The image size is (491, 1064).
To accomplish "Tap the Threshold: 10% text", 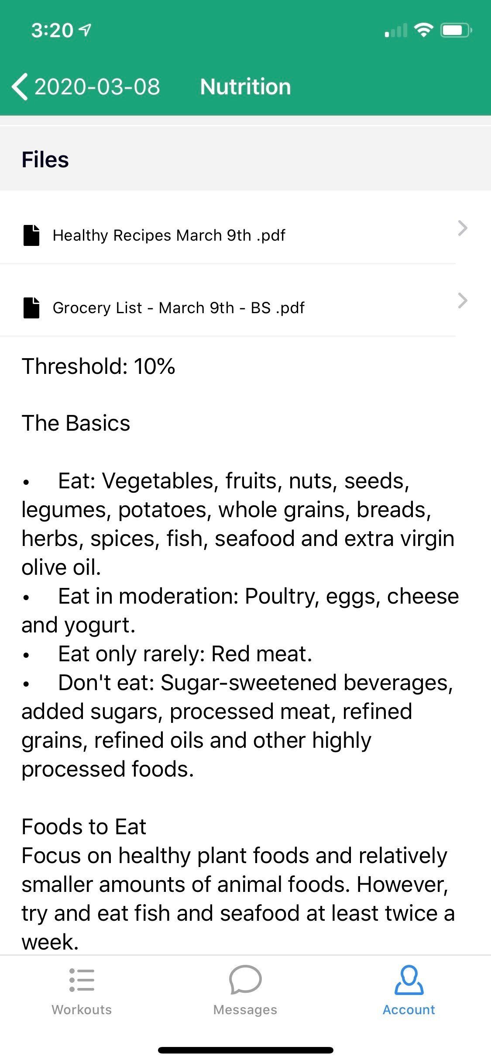I will pyautogui.click(x=98, y=366).
